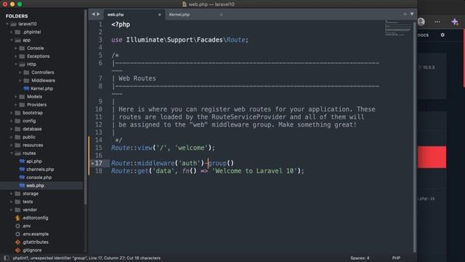Click line 18 Route::get code
This screenshot has height=262, width=465.
pyautogui.click(x=208, y=171)
